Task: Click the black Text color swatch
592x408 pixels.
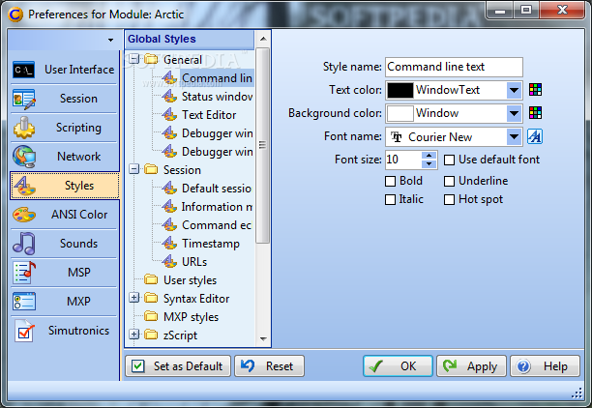Action: [x=400, y=91]
